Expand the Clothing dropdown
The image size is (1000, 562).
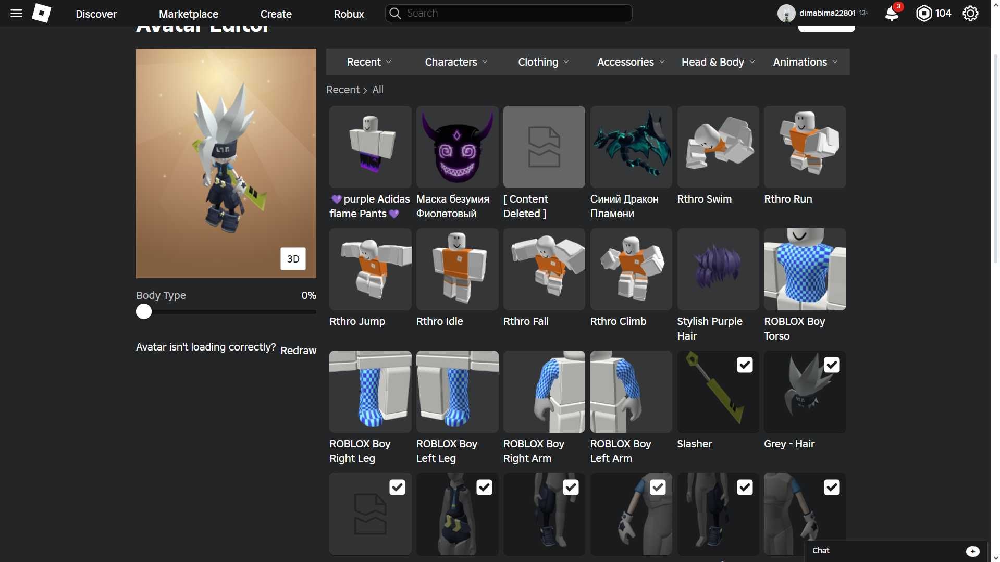543,62
